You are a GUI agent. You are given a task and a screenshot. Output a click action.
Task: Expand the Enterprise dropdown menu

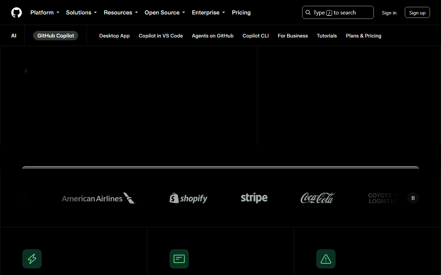click(x=208, y=12)
